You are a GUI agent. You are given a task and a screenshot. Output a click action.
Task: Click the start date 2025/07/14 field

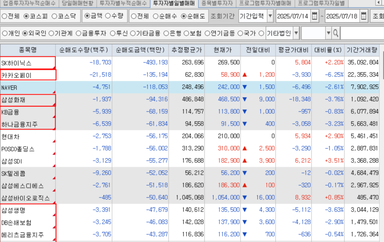(293, 17)
